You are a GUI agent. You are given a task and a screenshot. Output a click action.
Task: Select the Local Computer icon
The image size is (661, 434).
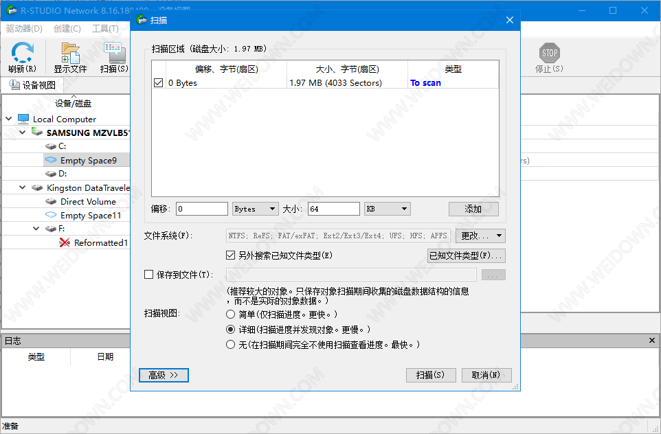pos(24,119)
